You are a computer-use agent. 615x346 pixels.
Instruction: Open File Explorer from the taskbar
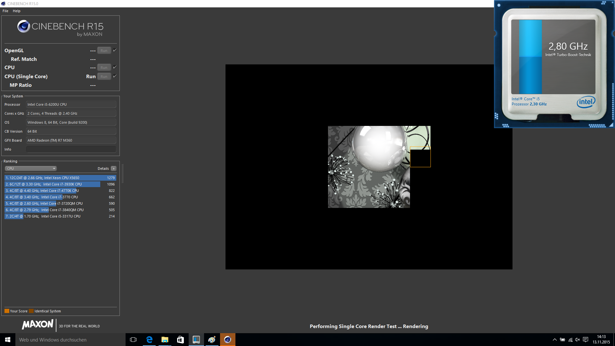[165, 340]
